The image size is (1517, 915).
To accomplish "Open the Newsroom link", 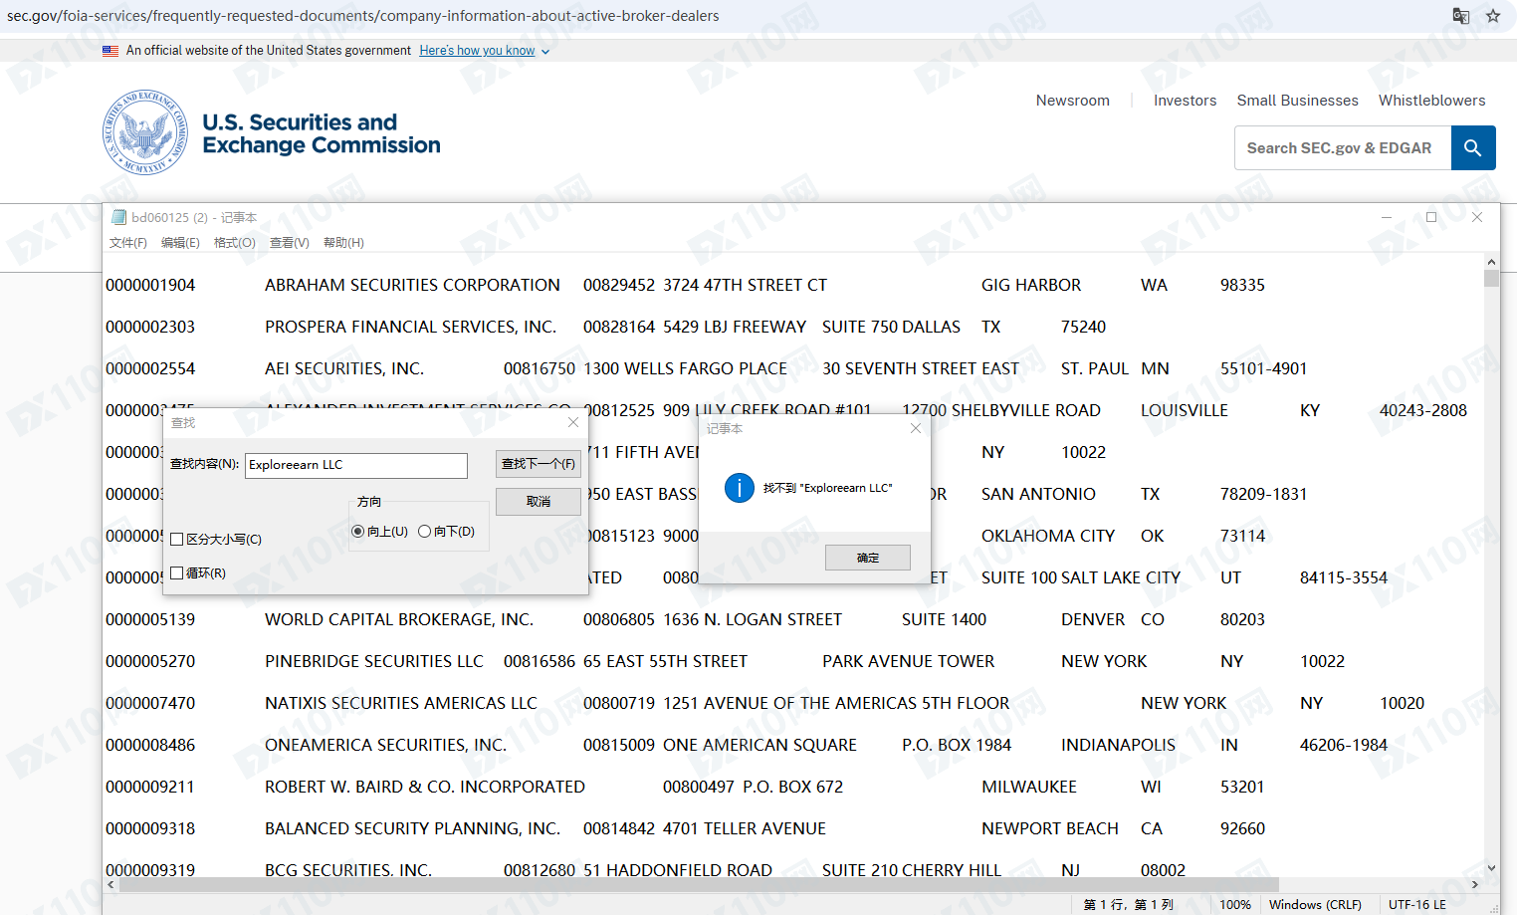I will click(x=1073, y=101).
